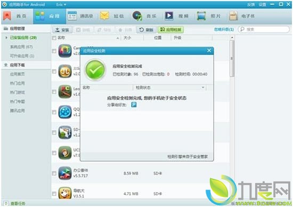Viewport: 293px width, 207px height.
Task: Select 已安装应用 (29) in sidebar
Action: tap(23, 38)
